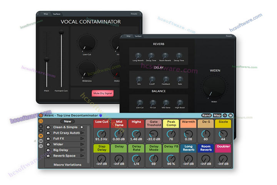Click the Gate Treshold macro dial
Viewport: 277px width, 185px height.
point(154,134)
